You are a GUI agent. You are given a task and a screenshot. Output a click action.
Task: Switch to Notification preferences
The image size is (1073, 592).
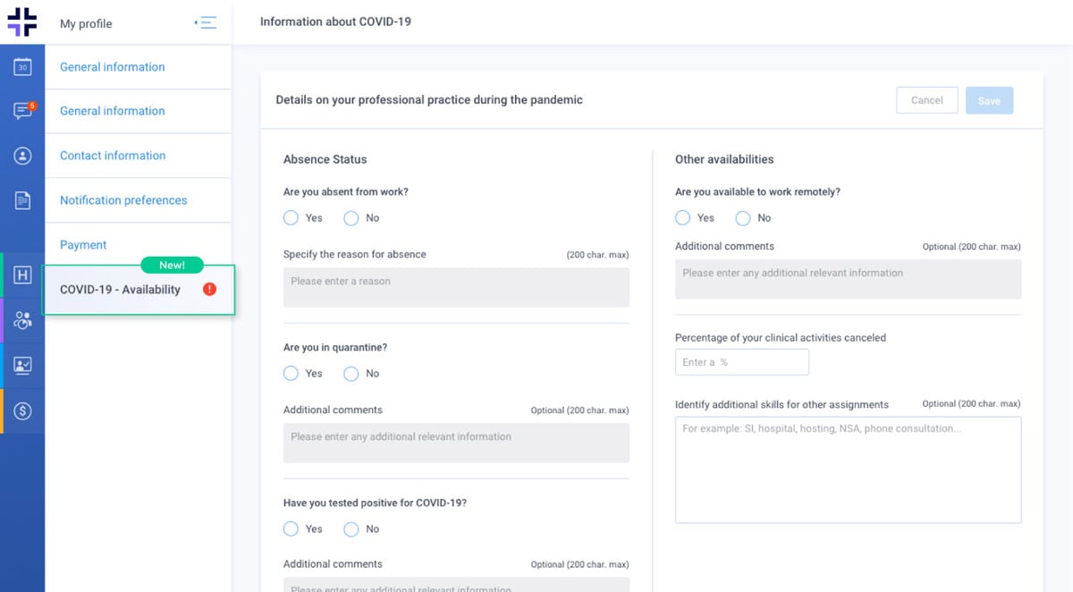click(123, 199)
